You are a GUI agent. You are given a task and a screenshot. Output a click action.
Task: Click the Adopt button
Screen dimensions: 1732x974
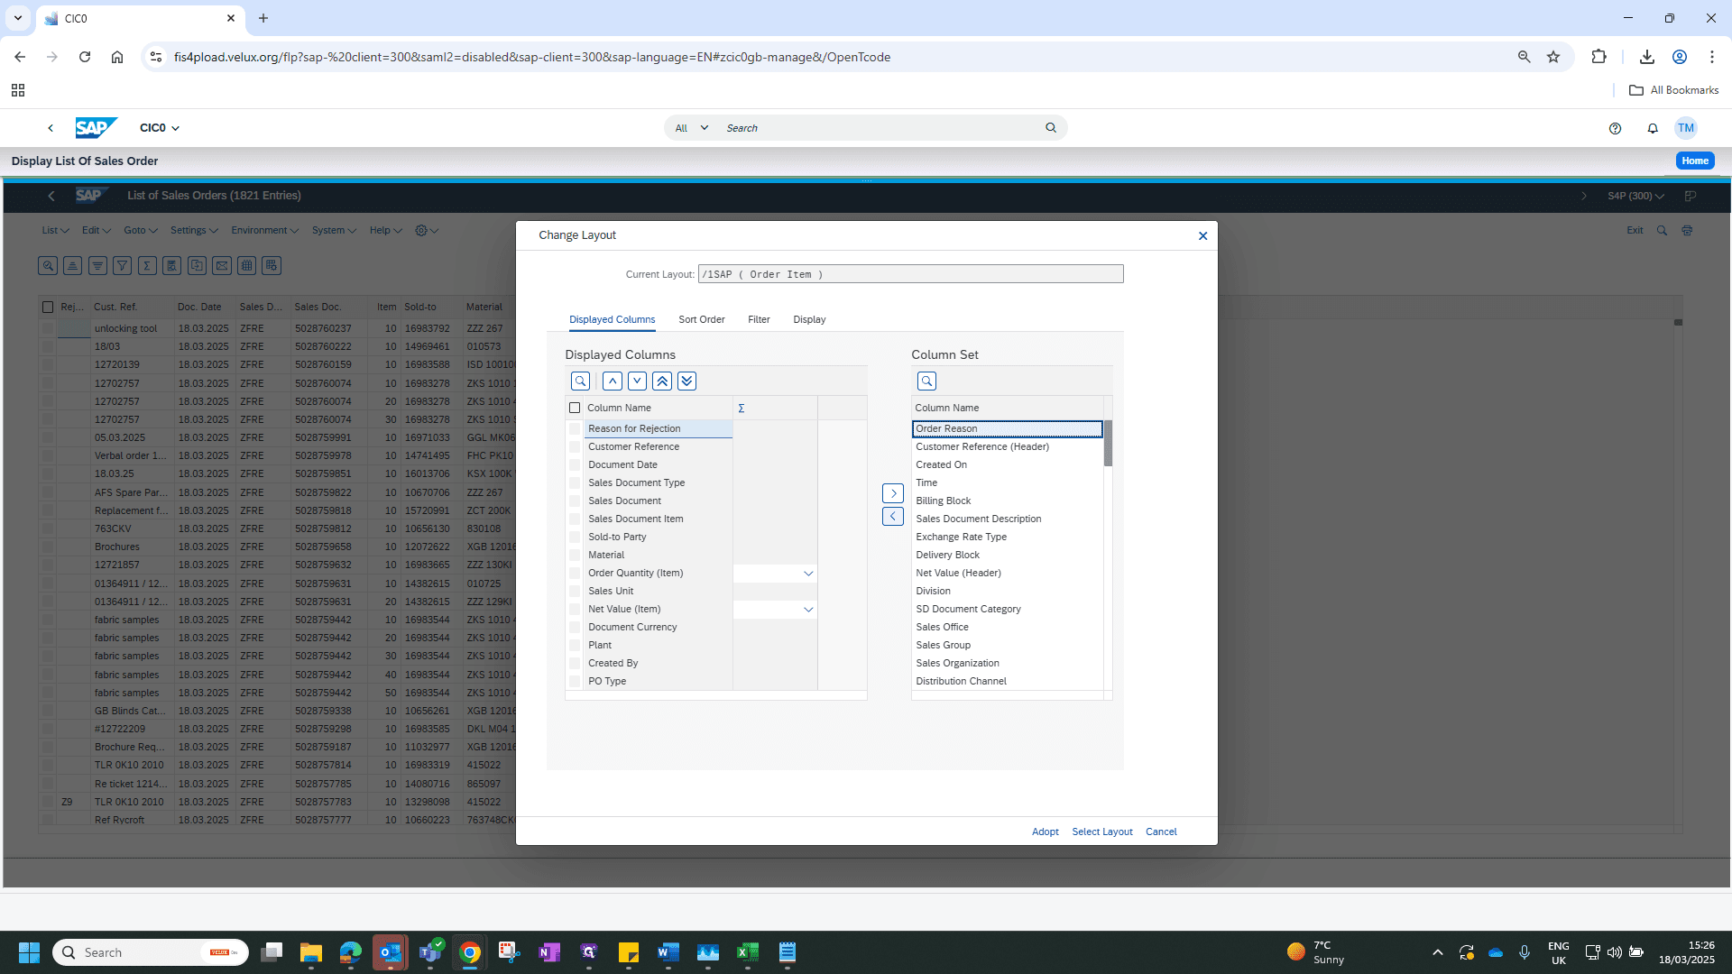[x=1046, y=832]
